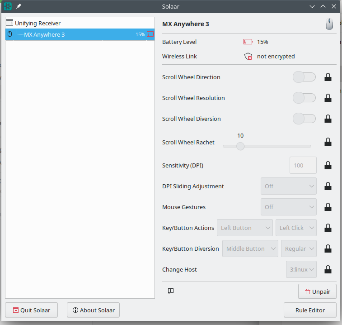Unlock the Mouse Gestures lock icon

coord(328,207)
